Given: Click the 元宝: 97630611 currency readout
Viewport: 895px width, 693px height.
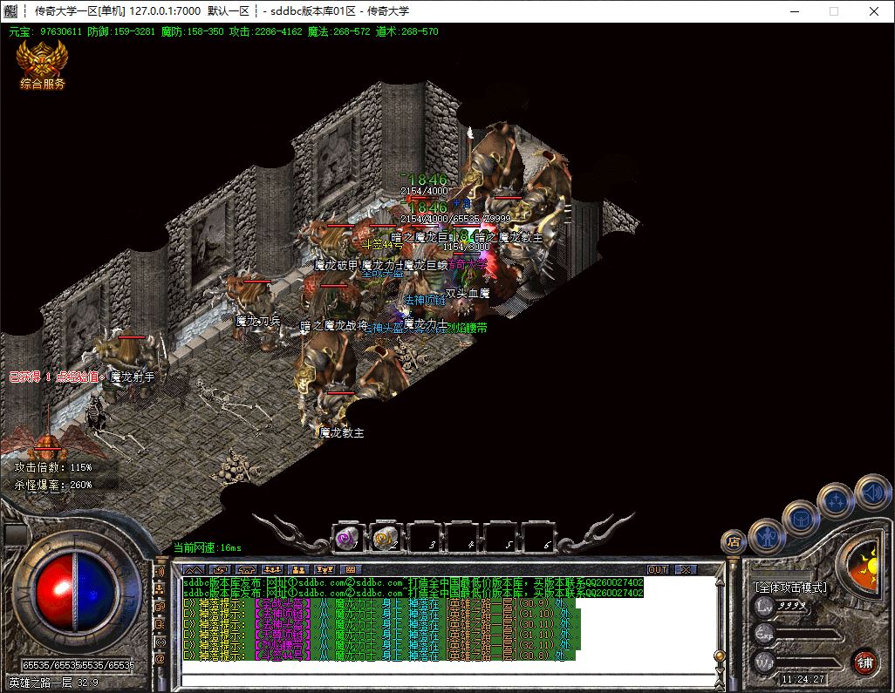Looking at the screenshot, I should click(45, 32).
